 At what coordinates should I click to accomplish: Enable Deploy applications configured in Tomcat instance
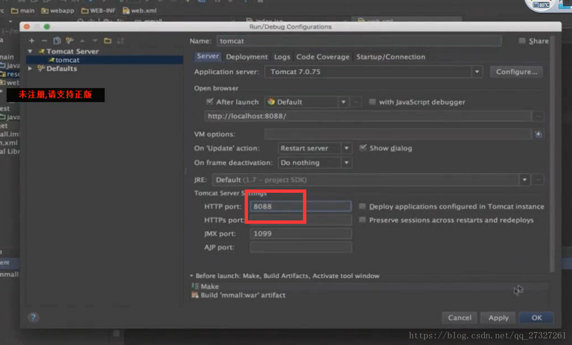362,206
